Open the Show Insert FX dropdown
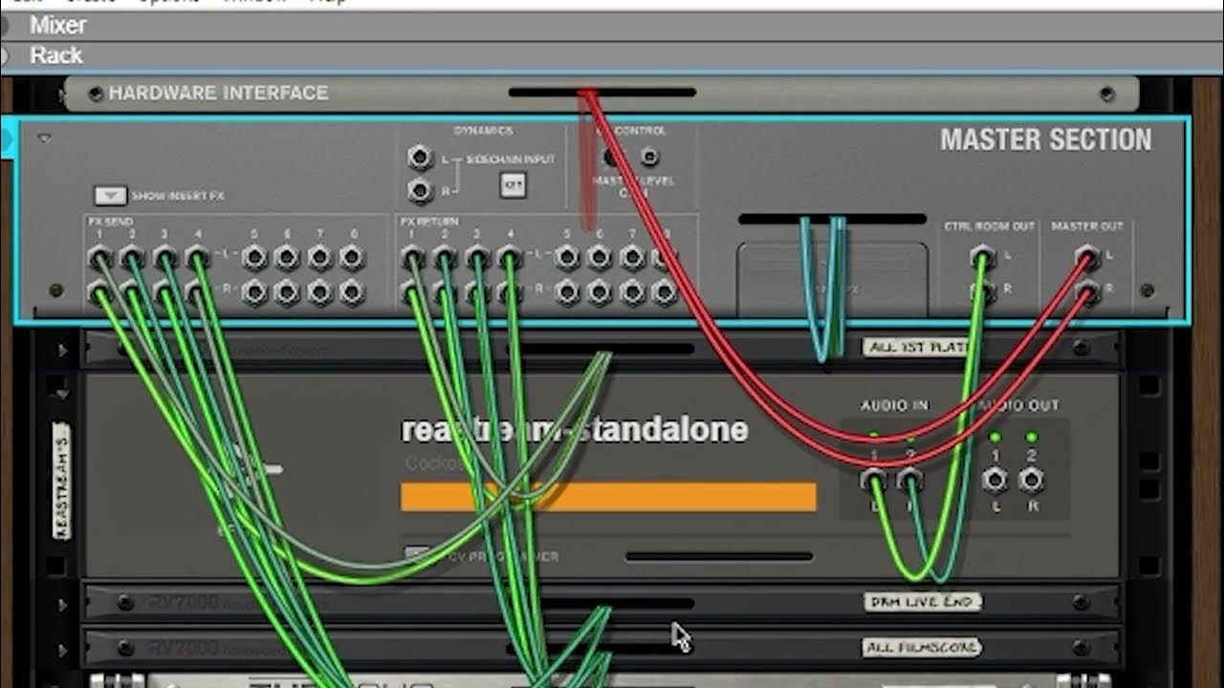This screenshot has height=688, width=1224. click(x=110, y=196)
